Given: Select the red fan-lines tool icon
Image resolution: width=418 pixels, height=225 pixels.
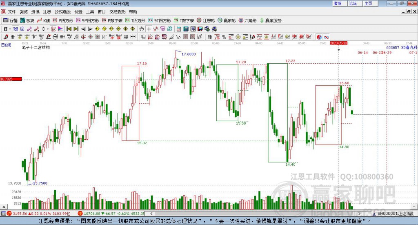Looking at the screenshot, I should coord(150,37).
